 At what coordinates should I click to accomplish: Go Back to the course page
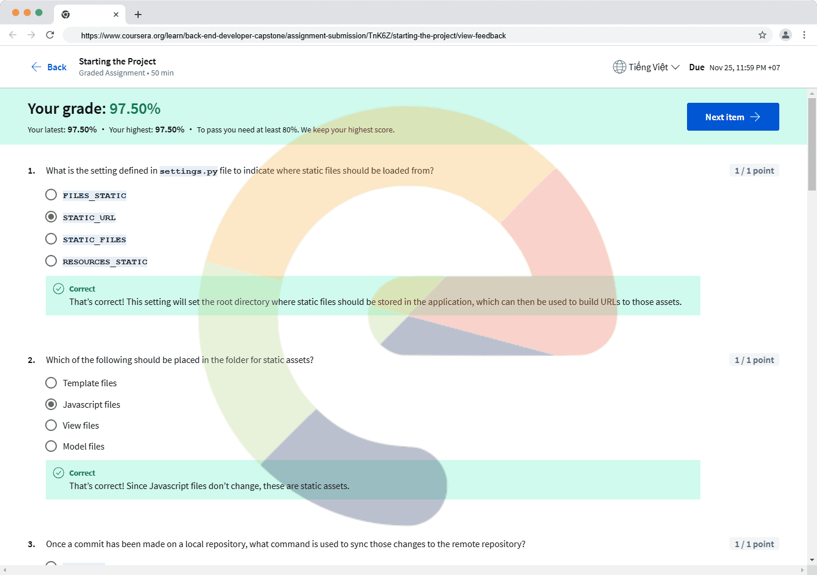tap(49, 67)
